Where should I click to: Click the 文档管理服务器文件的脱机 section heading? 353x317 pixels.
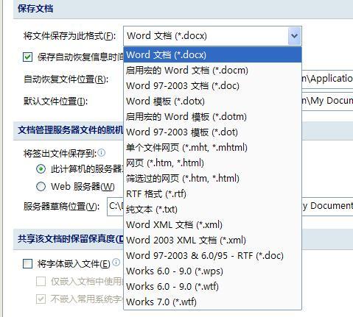pos(70,130)
